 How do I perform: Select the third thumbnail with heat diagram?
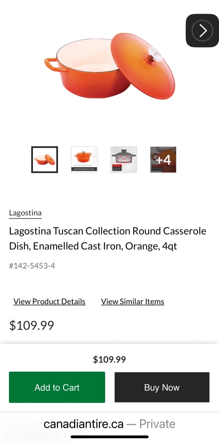click(123, 159)
